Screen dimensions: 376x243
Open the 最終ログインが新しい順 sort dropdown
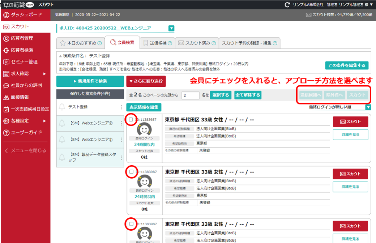(x=368, y=107)
